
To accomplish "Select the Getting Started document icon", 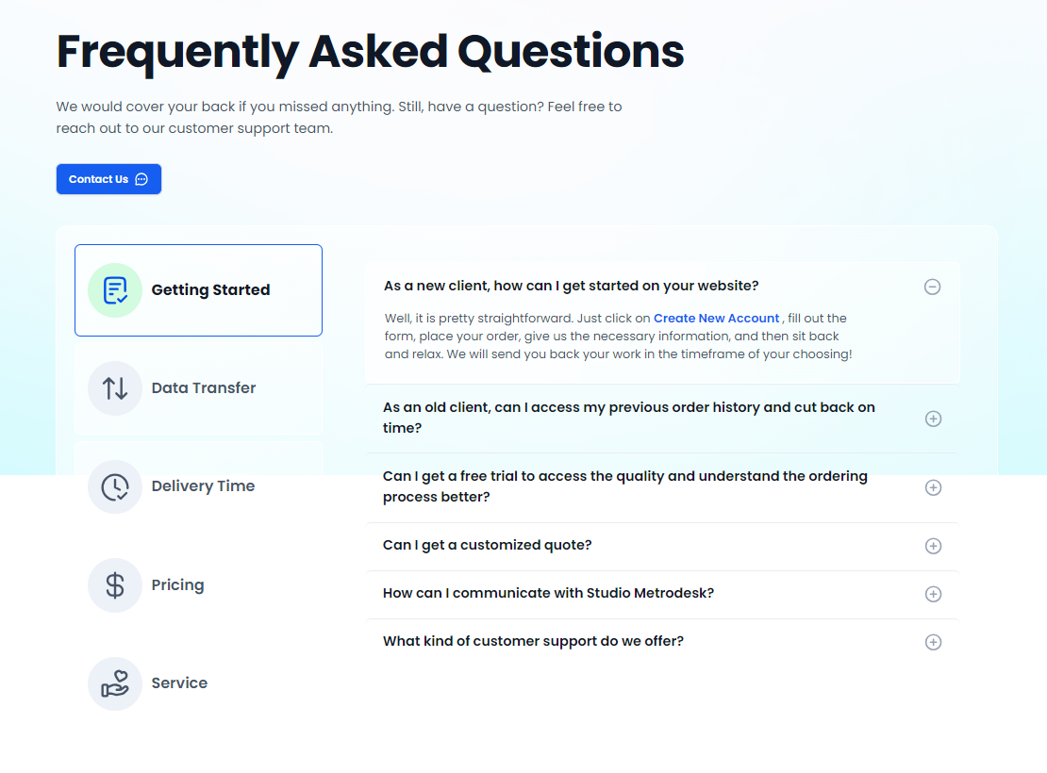I will [x=114, y=290].
